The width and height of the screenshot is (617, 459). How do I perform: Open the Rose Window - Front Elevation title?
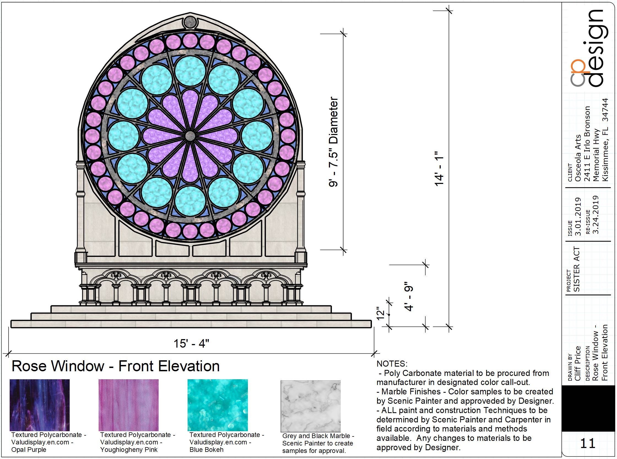[117, 366]
